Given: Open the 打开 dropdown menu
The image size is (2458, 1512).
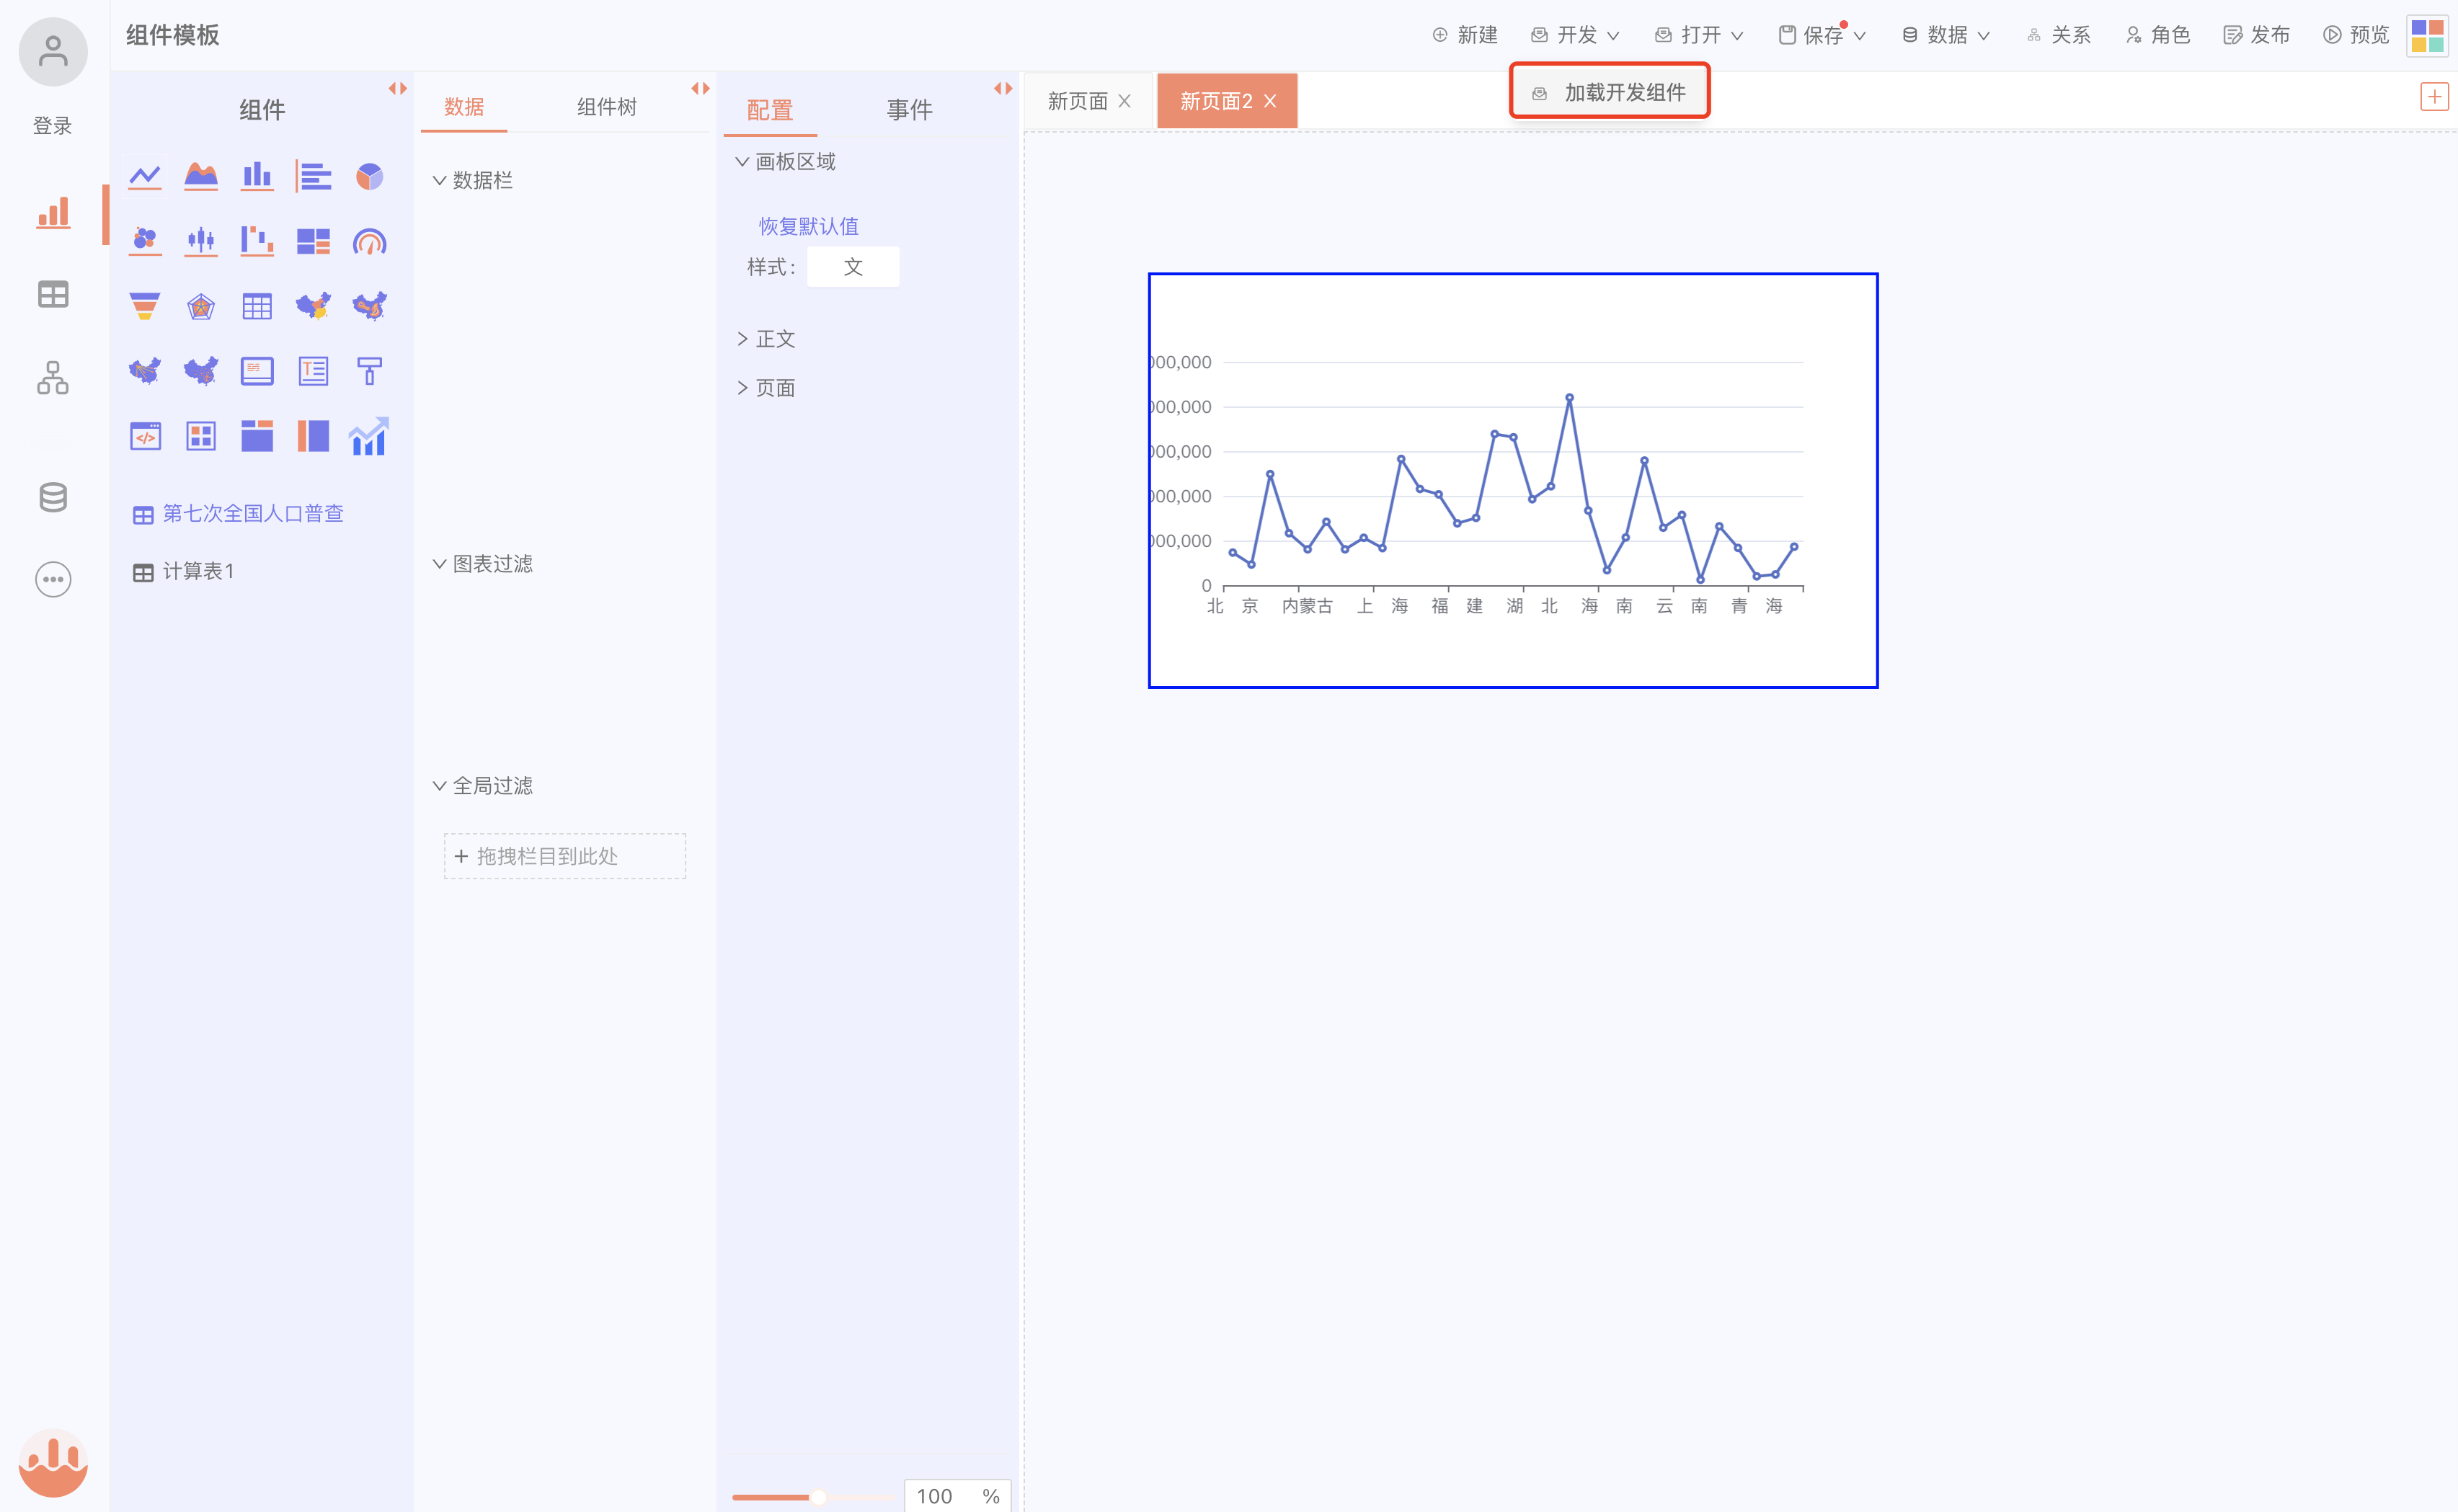Looking at the screenshot, I should 1699,35.
